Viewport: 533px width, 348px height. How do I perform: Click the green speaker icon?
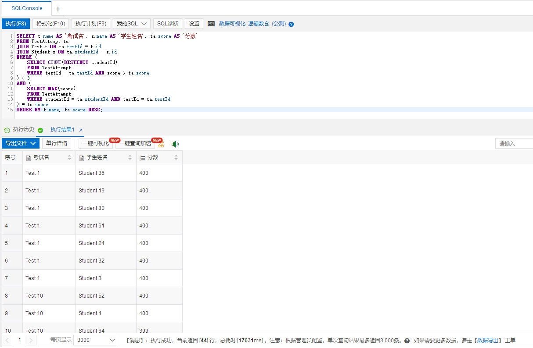(175, 144)
